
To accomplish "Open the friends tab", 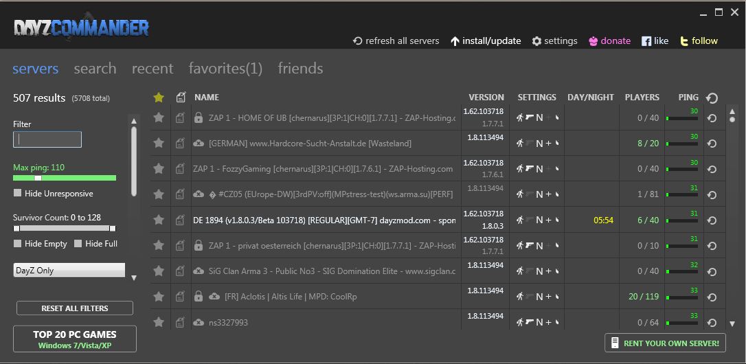I will pos(300,69).
